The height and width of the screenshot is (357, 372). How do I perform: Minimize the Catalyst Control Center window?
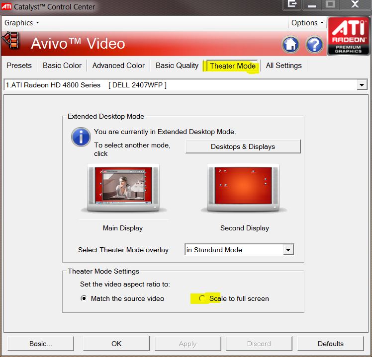pyautogui.click(x=312, y=4)
